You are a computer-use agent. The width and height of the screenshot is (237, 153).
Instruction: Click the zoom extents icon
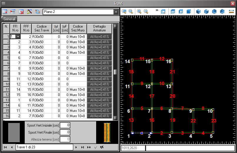[124, 11]
